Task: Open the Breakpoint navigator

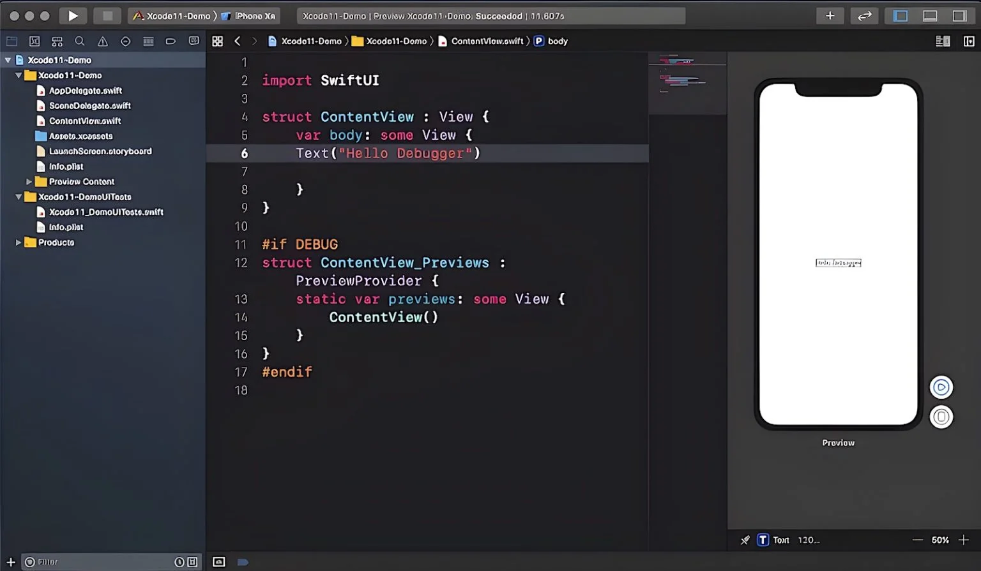Action: tap(171, 40)
